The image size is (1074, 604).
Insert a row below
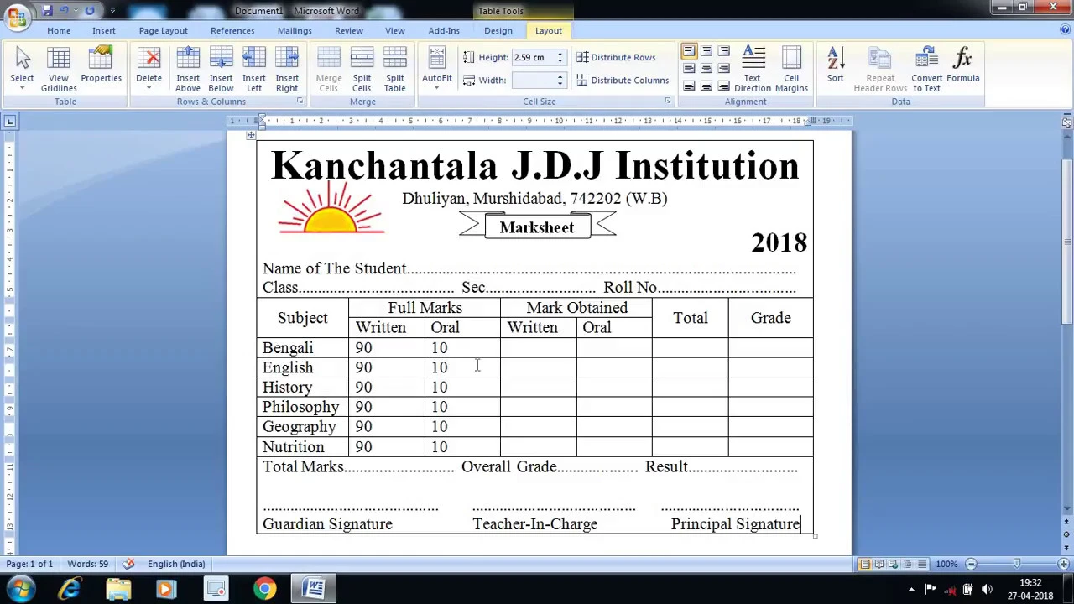[221, 69]
